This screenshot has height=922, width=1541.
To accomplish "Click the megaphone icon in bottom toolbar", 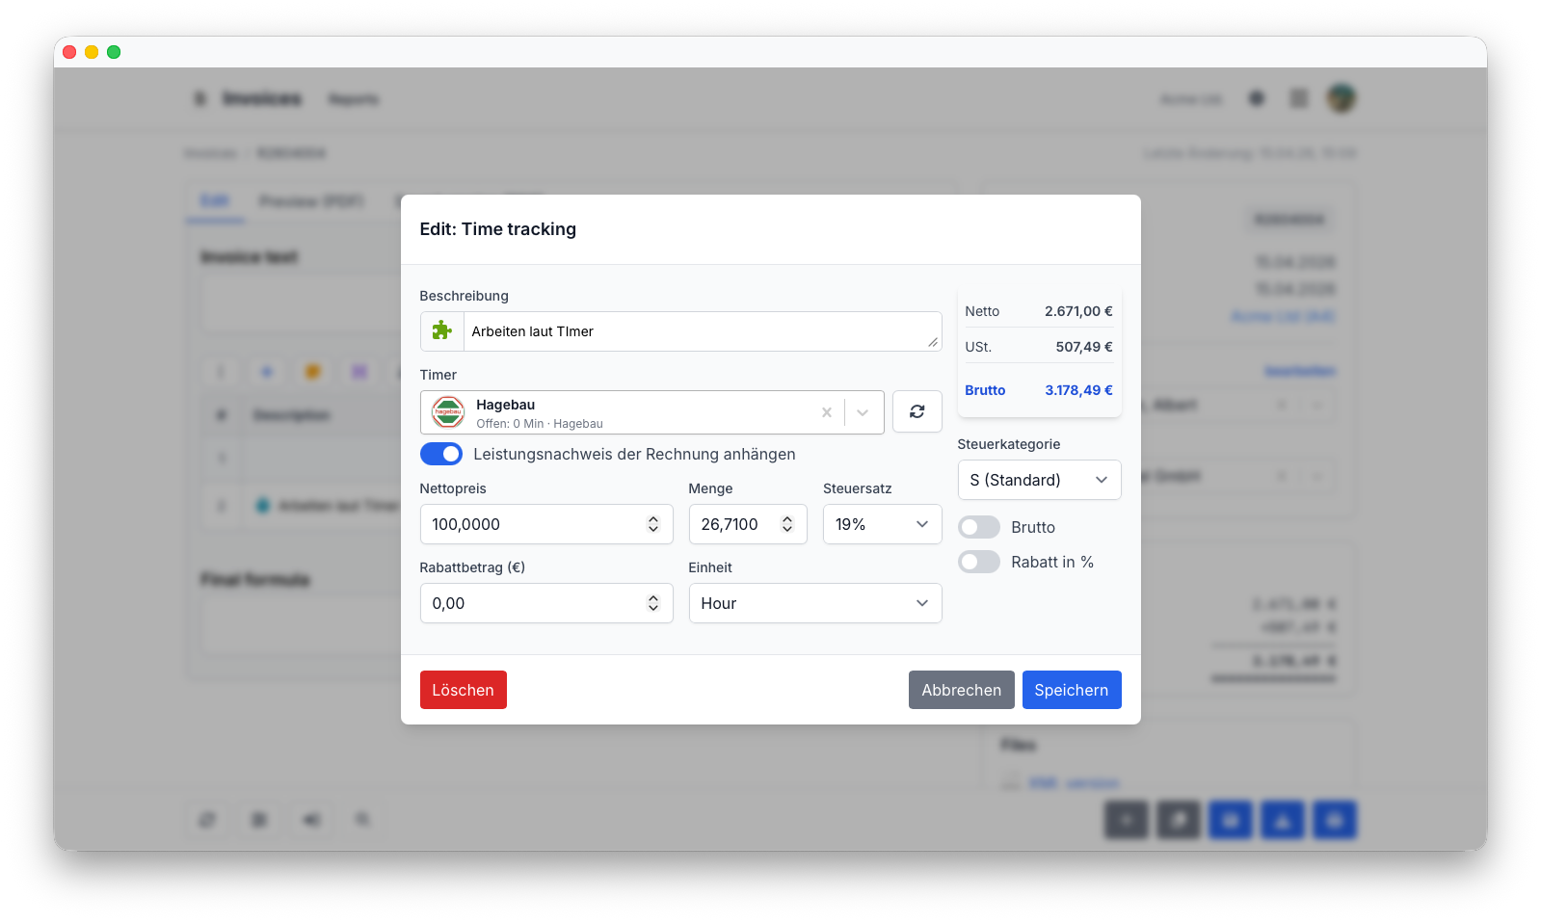I will tap(311, 820).
